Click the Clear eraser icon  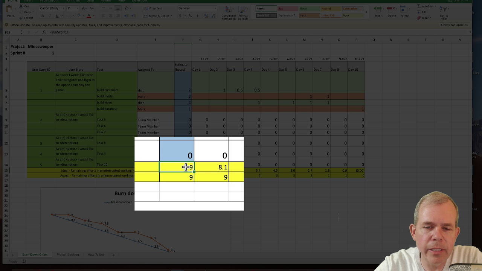pos(419,18)
